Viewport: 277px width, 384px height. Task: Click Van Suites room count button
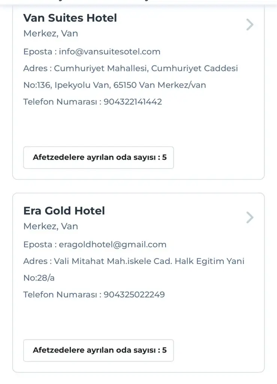pyautogui.click(x=99, y=157)
